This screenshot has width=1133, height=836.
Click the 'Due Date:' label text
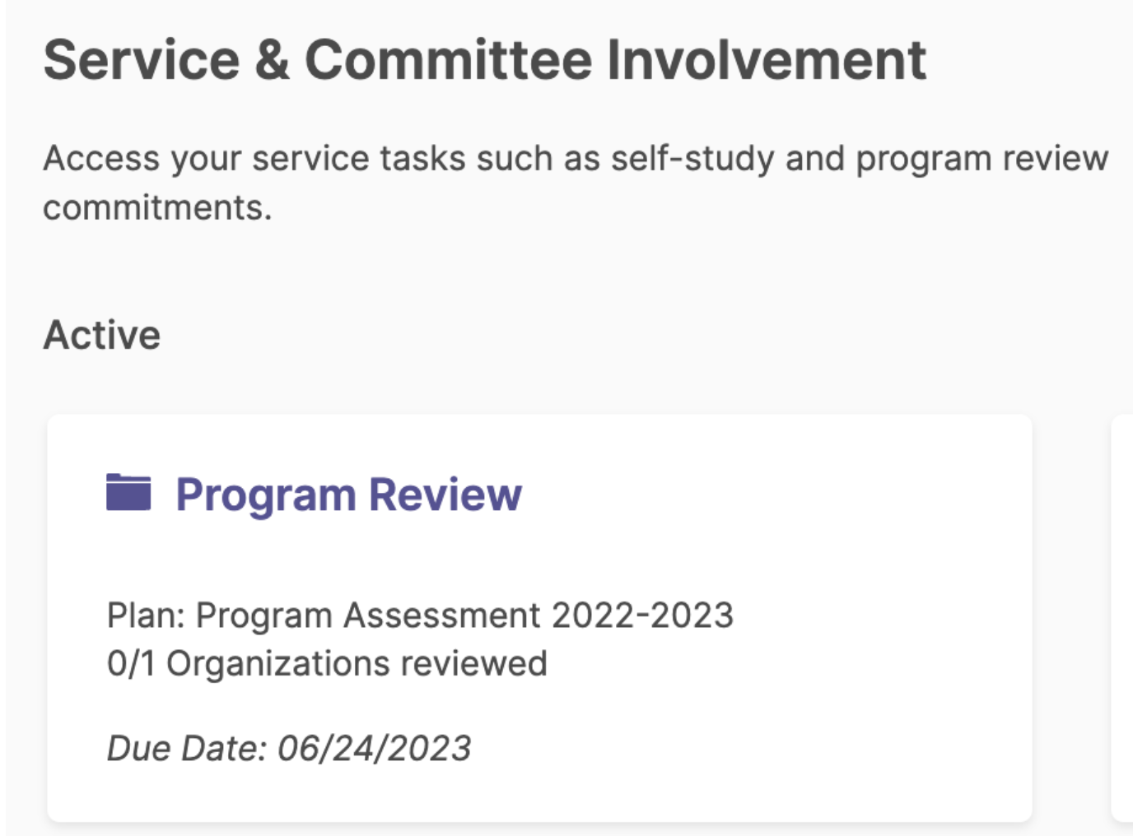coord(187,748)
